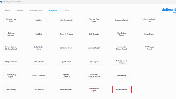Screen dimensions: 176x99
Task: Run PLU Analysis Report
Action: 149,48
